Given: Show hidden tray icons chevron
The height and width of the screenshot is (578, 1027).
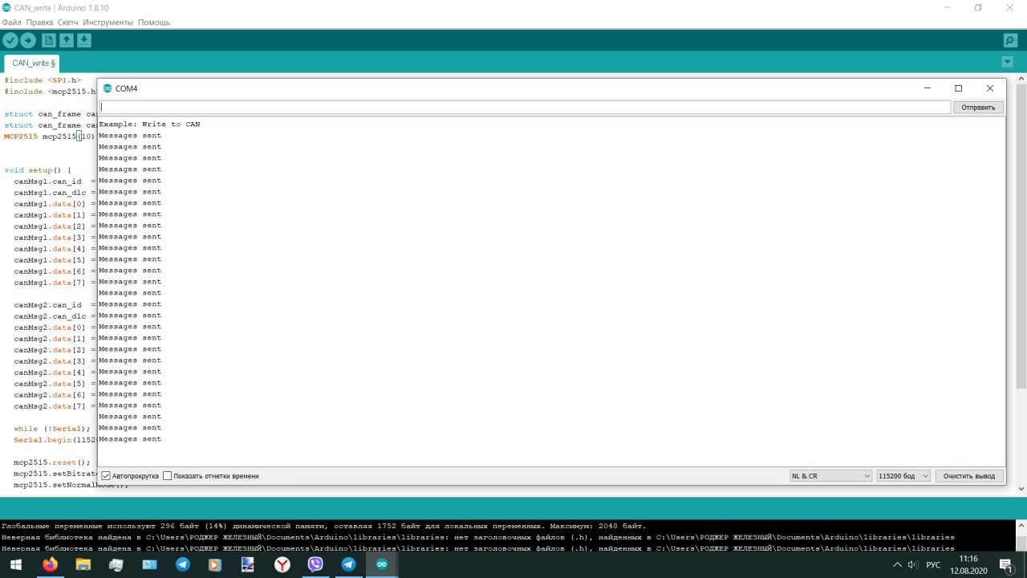Looking at the screenshot, I should click(x=897, y=565).
